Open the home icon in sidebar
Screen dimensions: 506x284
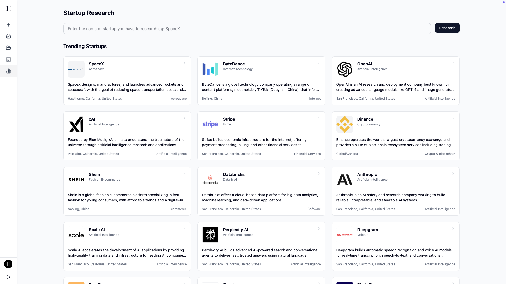(8, 36)
